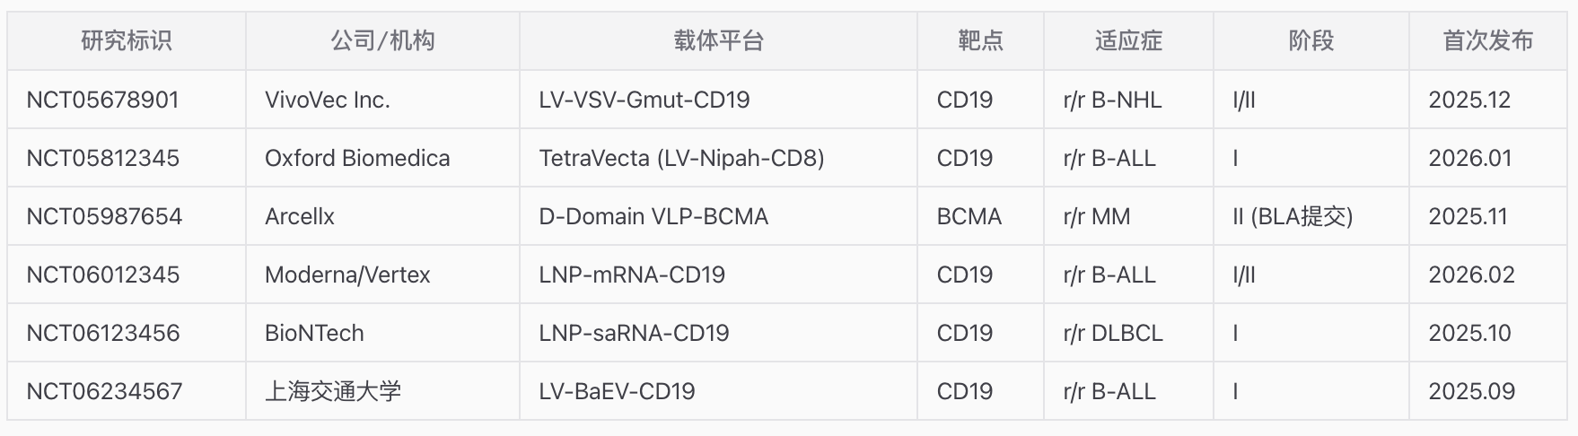Click the LNP-saRNA-CD19 platform cell

coord(634,333)
